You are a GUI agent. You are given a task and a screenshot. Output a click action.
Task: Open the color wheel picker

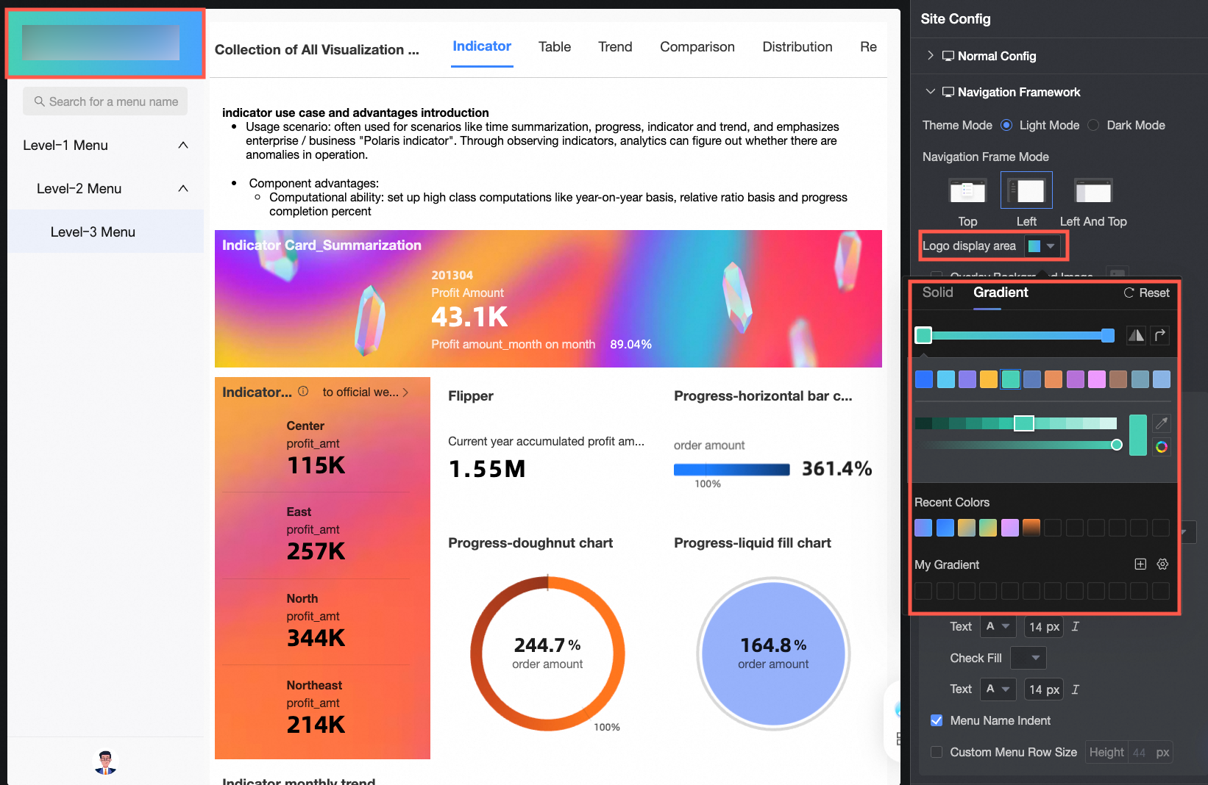[1162, 447]
